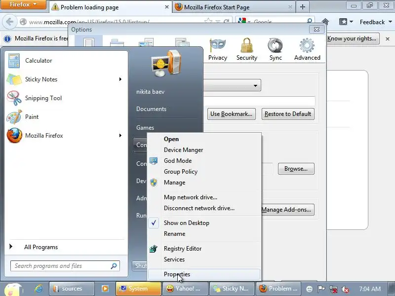The image size is (395, 296).
Task: Select Device Manger context entry
Action: 204,150
